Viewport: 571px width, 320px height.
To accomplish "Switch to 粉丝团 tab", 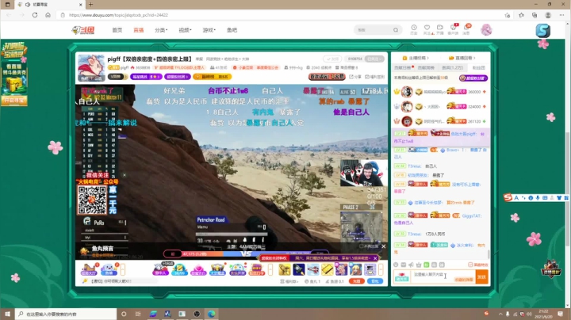I will [x=479, y=67].
